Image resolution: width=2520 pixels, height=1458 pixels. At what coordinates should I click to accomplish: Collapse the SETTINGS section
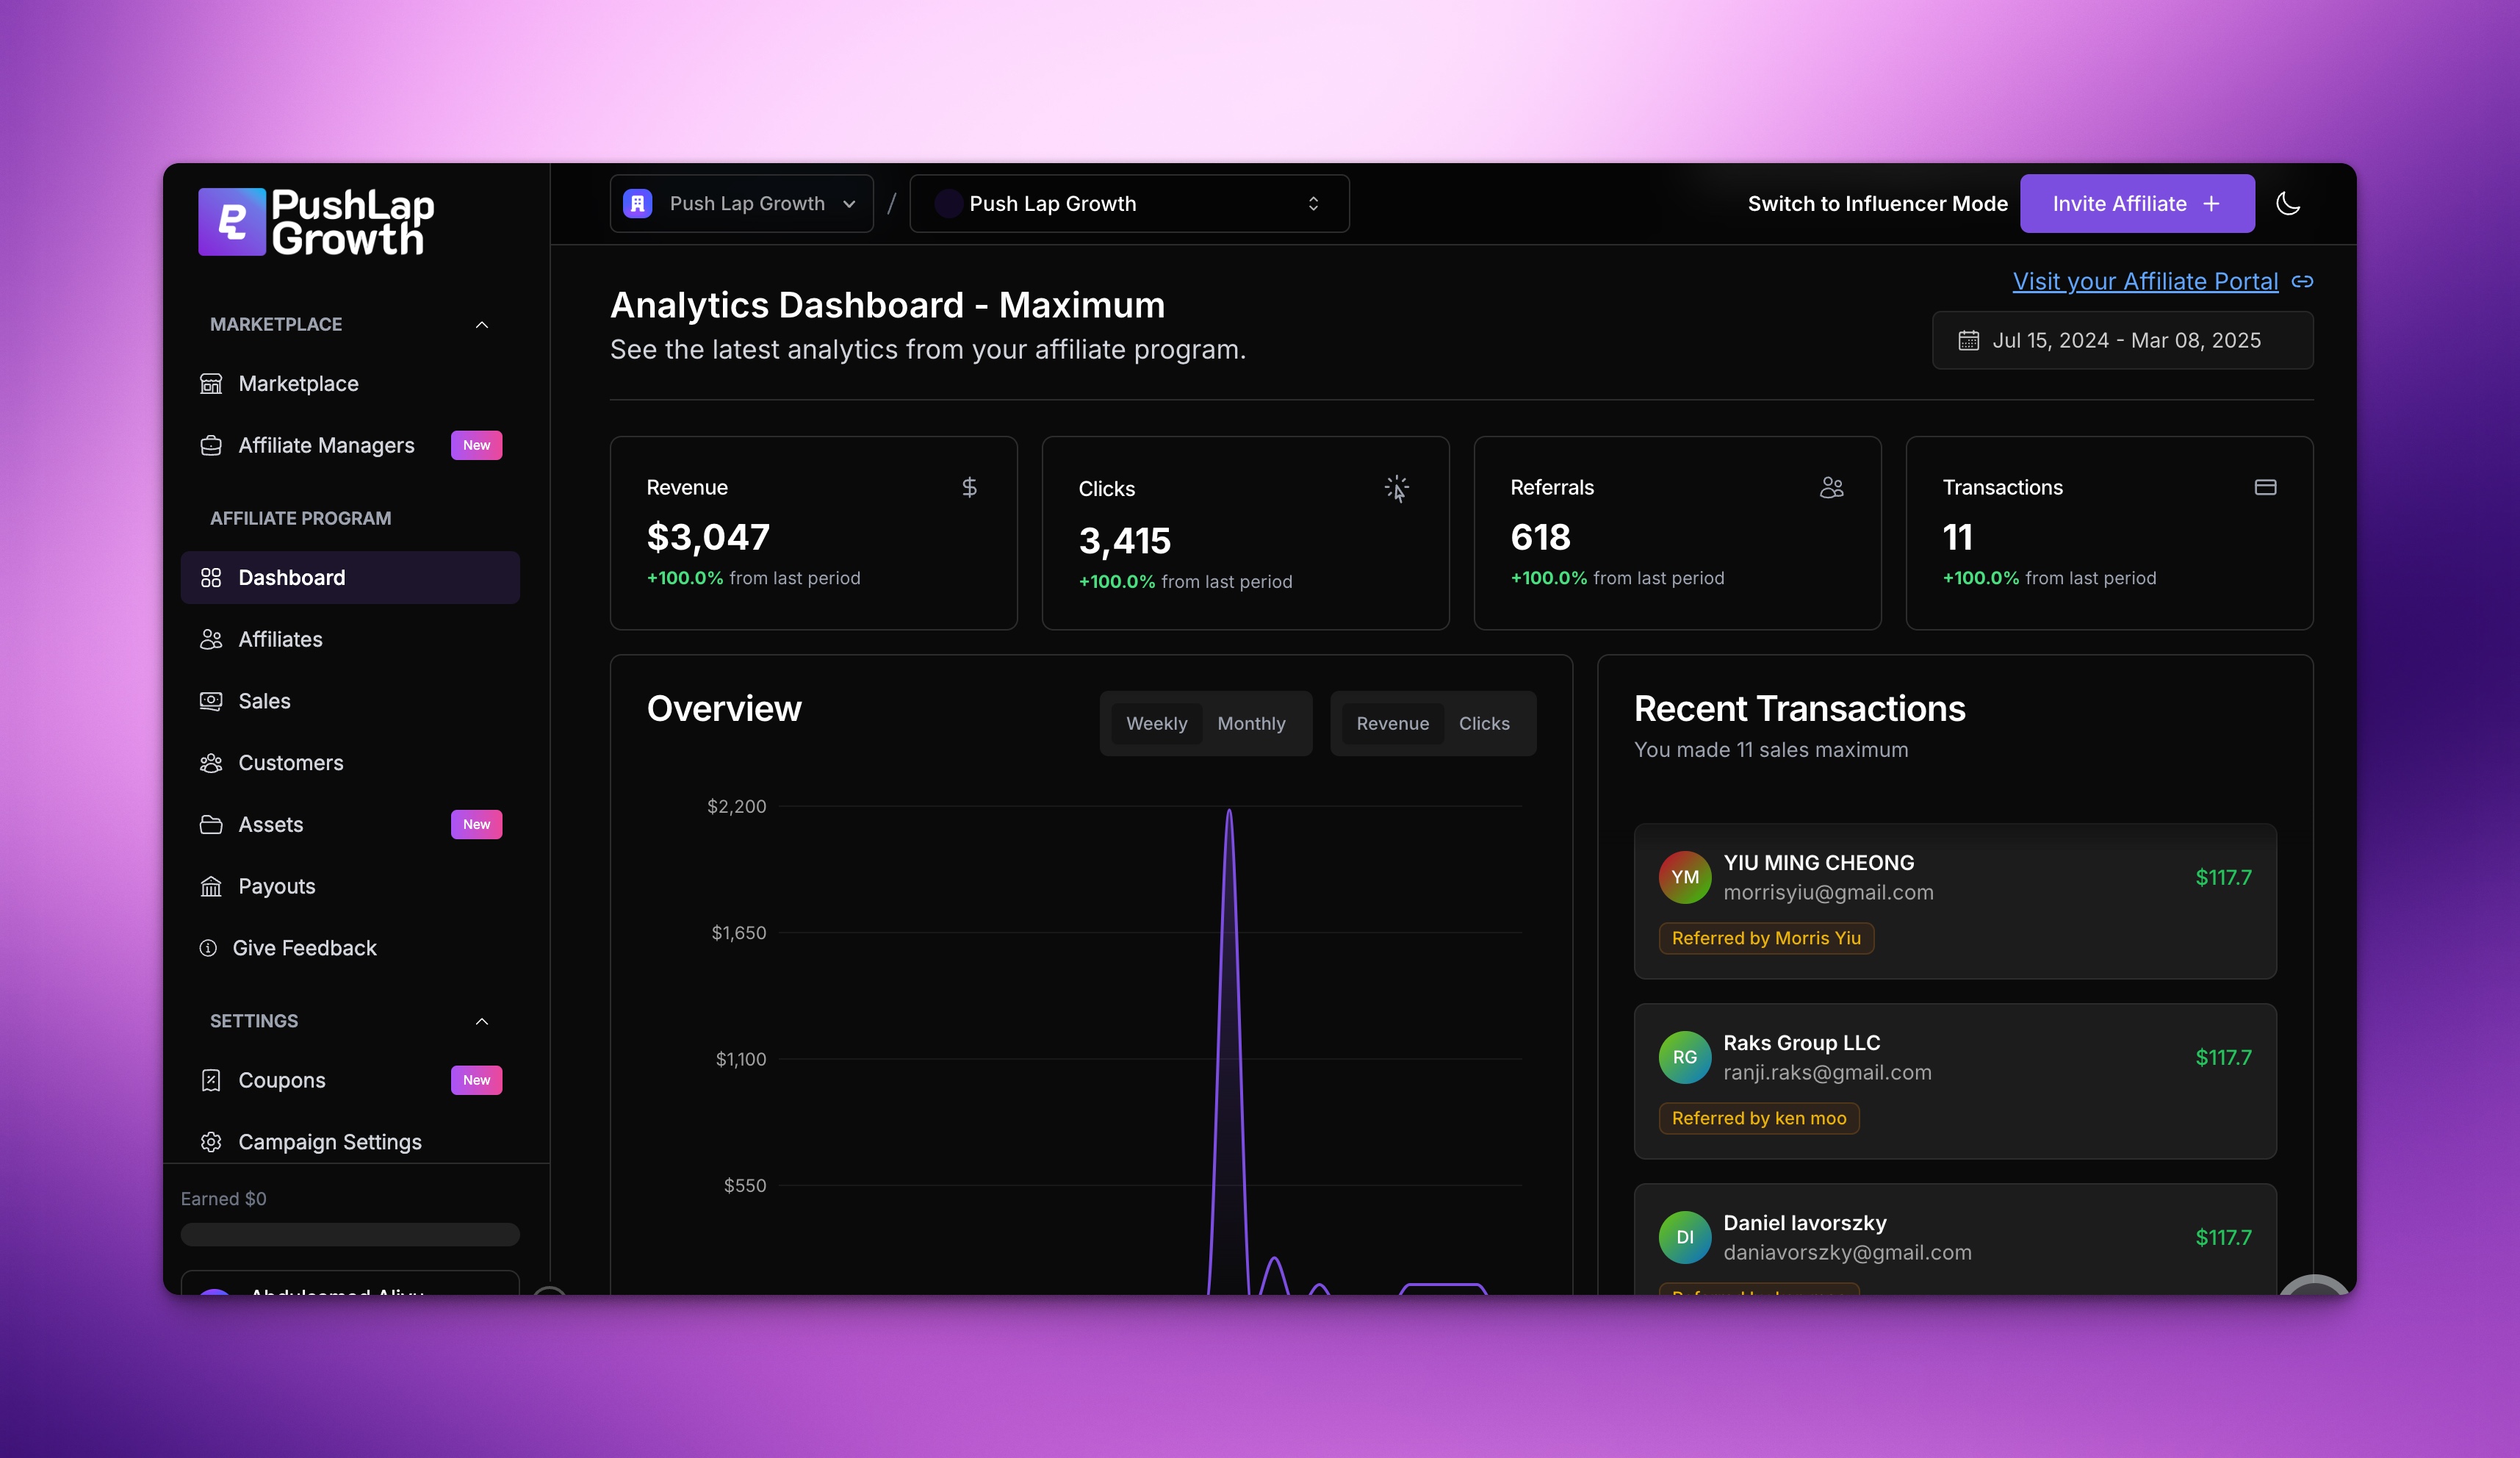482,1021
